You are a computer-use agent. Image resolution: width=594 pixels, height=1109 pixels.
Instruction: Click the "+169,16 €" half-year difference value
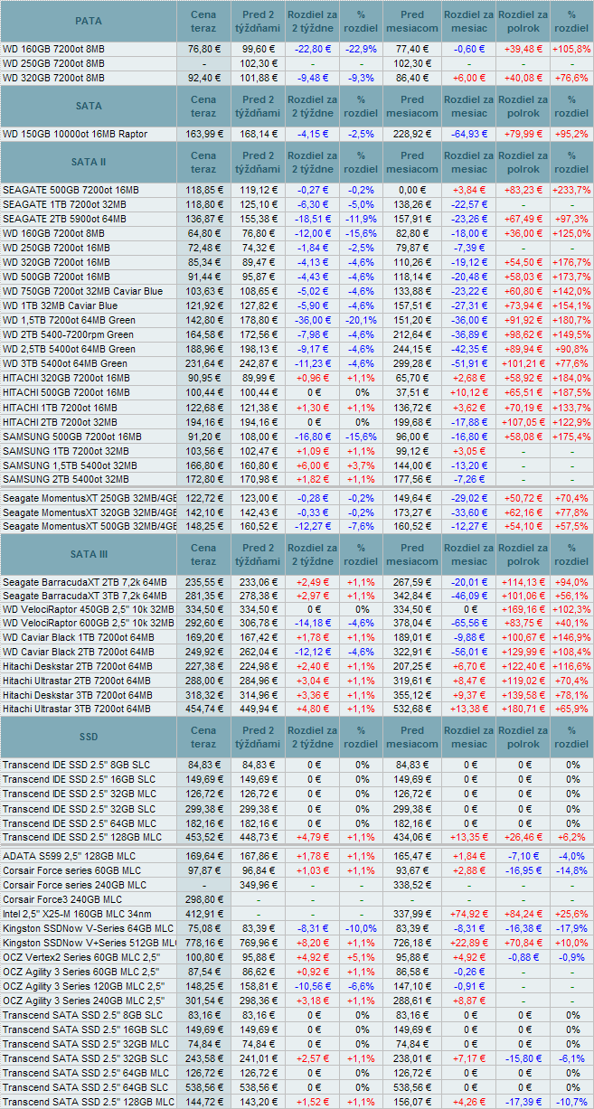(523, 609)
